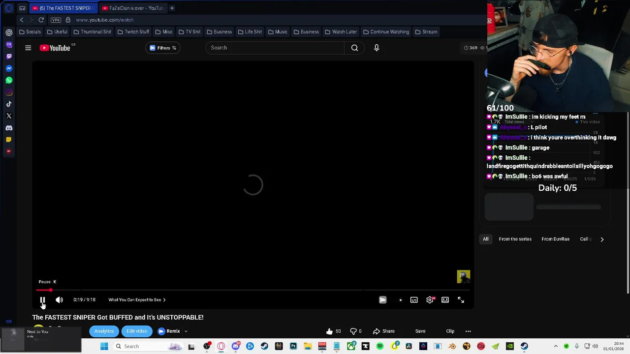Open more actions three-dot menu
The image size is (630, 354).
point(468,331)
